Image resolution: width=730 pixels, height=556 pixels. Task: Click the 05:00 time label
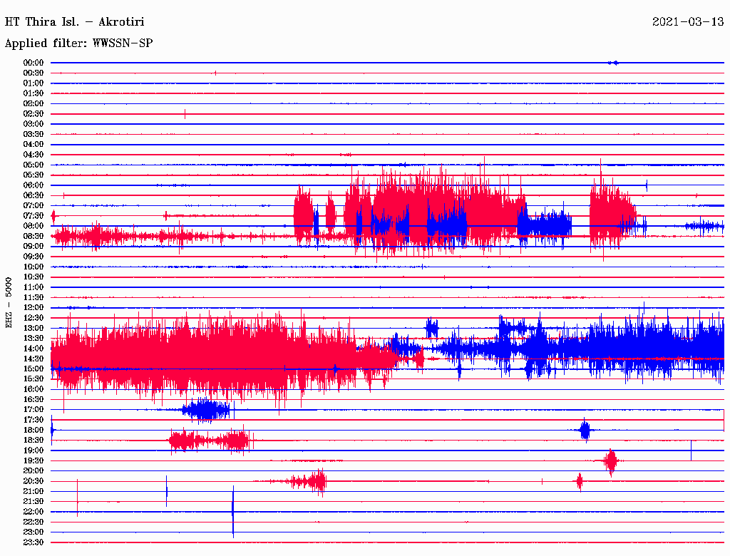[x=34, y=165]
